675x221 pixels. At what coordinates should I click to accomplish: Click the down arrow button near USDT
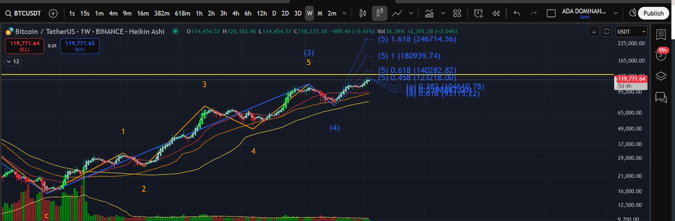(594, 31)
